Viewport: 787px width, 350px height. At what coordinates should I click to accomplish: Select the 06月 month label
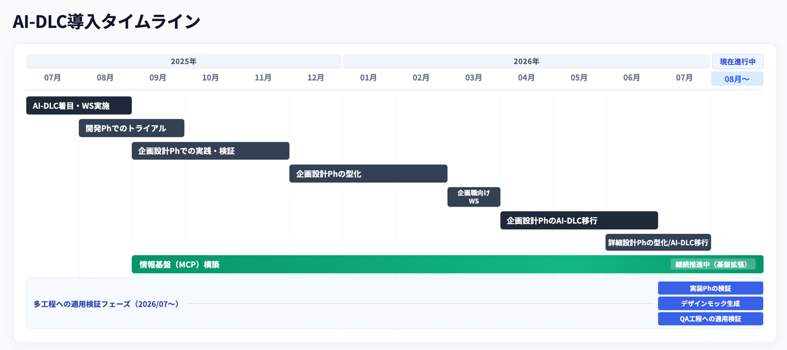[x=631, y=78]
